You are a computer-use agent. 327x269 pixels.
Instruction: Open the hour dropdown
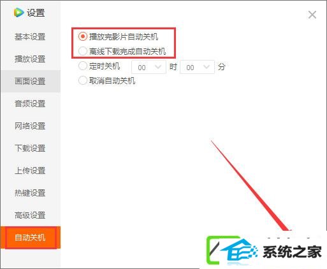coord(149,67)
